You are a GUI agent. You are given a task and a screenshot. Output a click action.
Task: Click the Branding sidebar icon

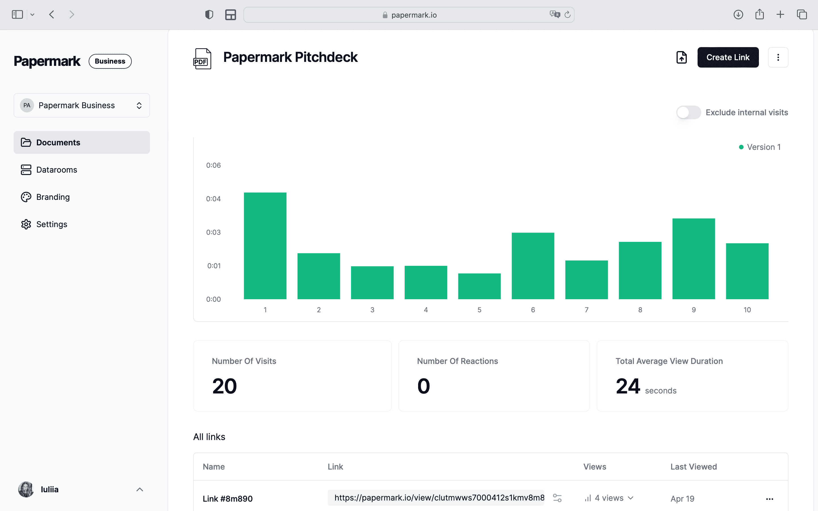pyautogui.click(x=25, y=197)
